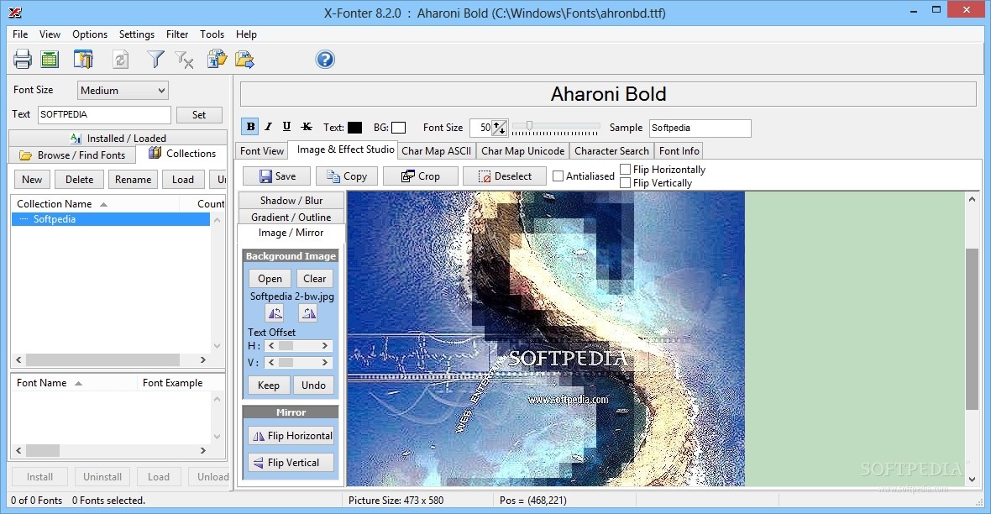Image resolution: width=991 pixels, height=514 pixels.
Task: Click the Deselect button
Action: 505,176
